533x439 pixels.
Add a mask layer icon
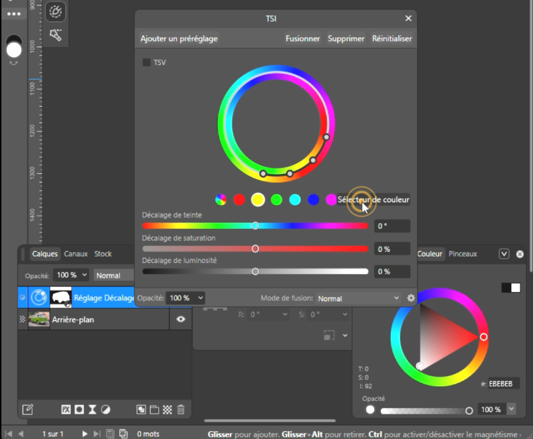tap(79, 409)
